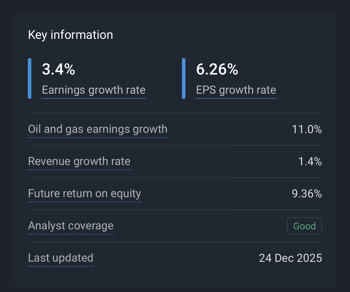This screenshot has width=350, height=292.
Task: Click Oil and gas earnings growth label
Action: coord(98,129)
